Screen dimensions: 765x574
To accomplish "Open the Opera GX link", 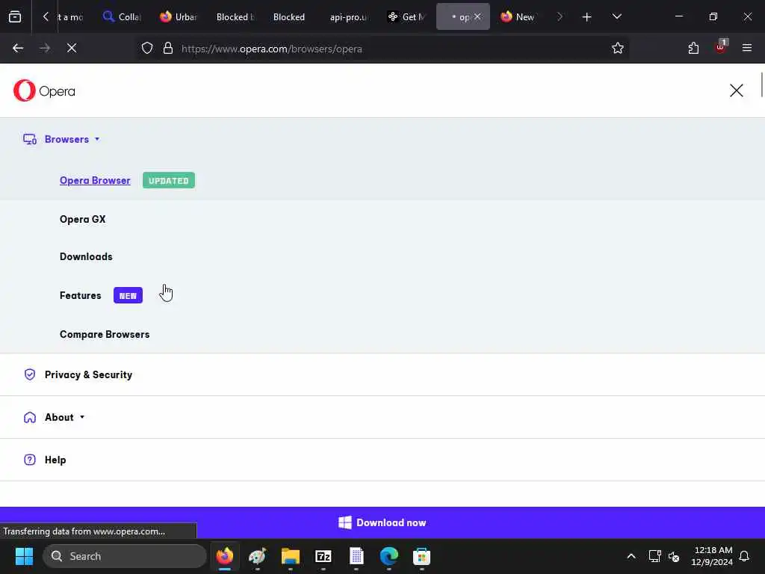I will click(x=82, y=219).
